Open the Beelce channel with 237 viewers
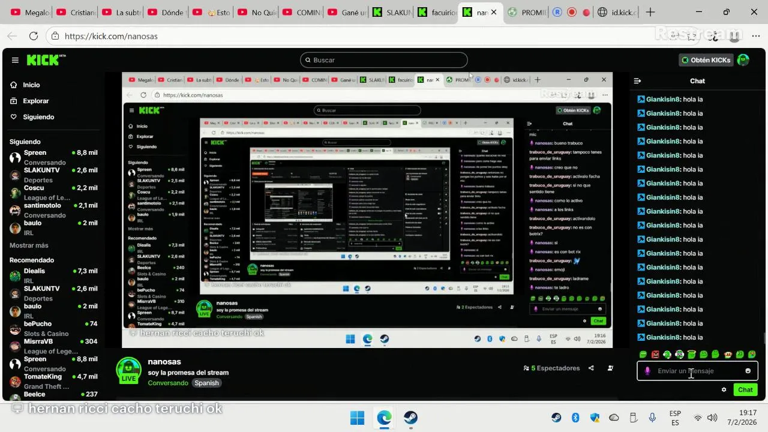 point(53,395)
